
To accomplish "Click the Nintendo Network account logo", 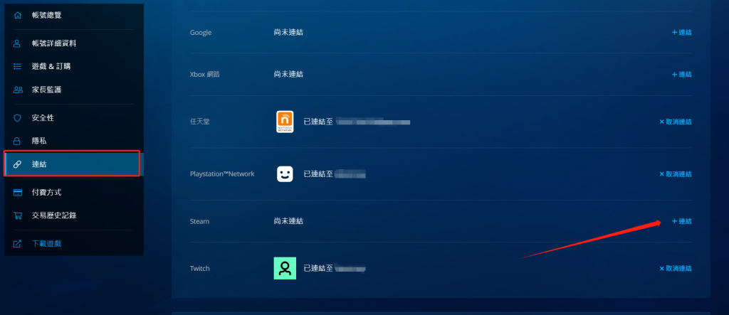I will [x=285, y=122].
